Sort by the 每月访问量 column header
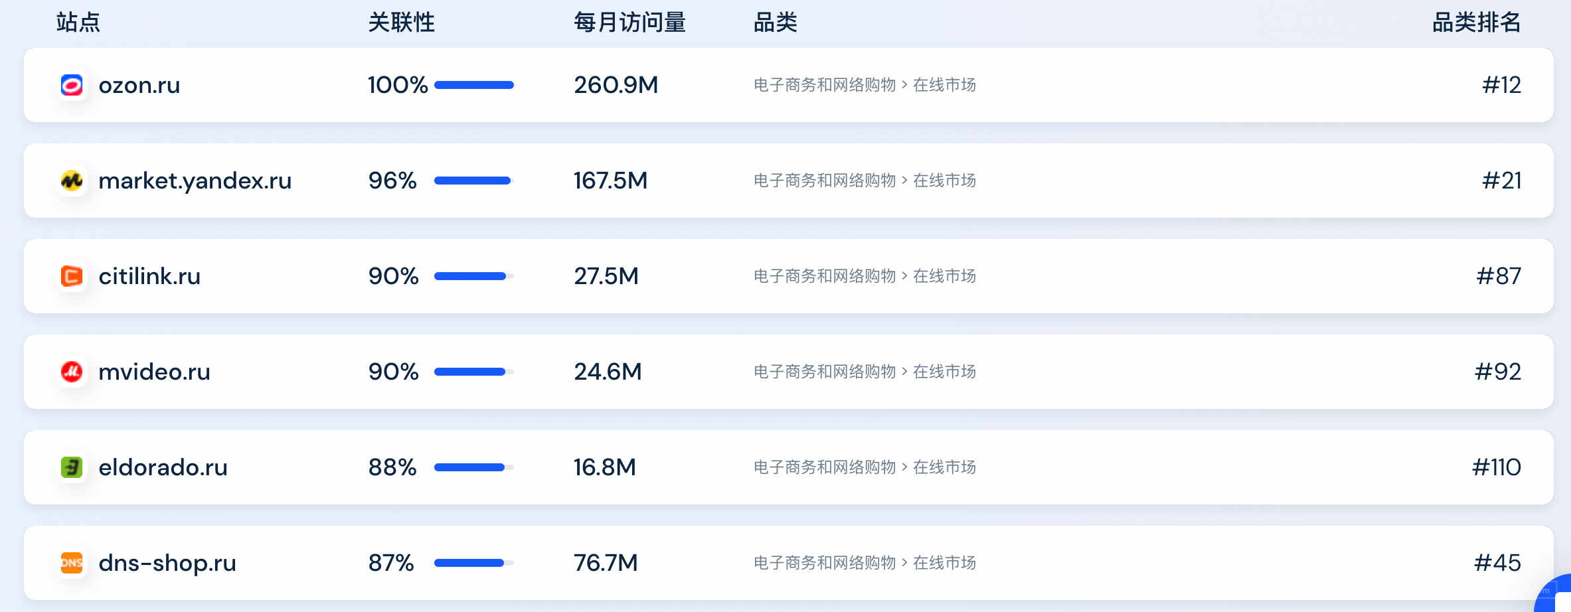This screenshot has width=1571, height=612. click(x=629, y=23)
